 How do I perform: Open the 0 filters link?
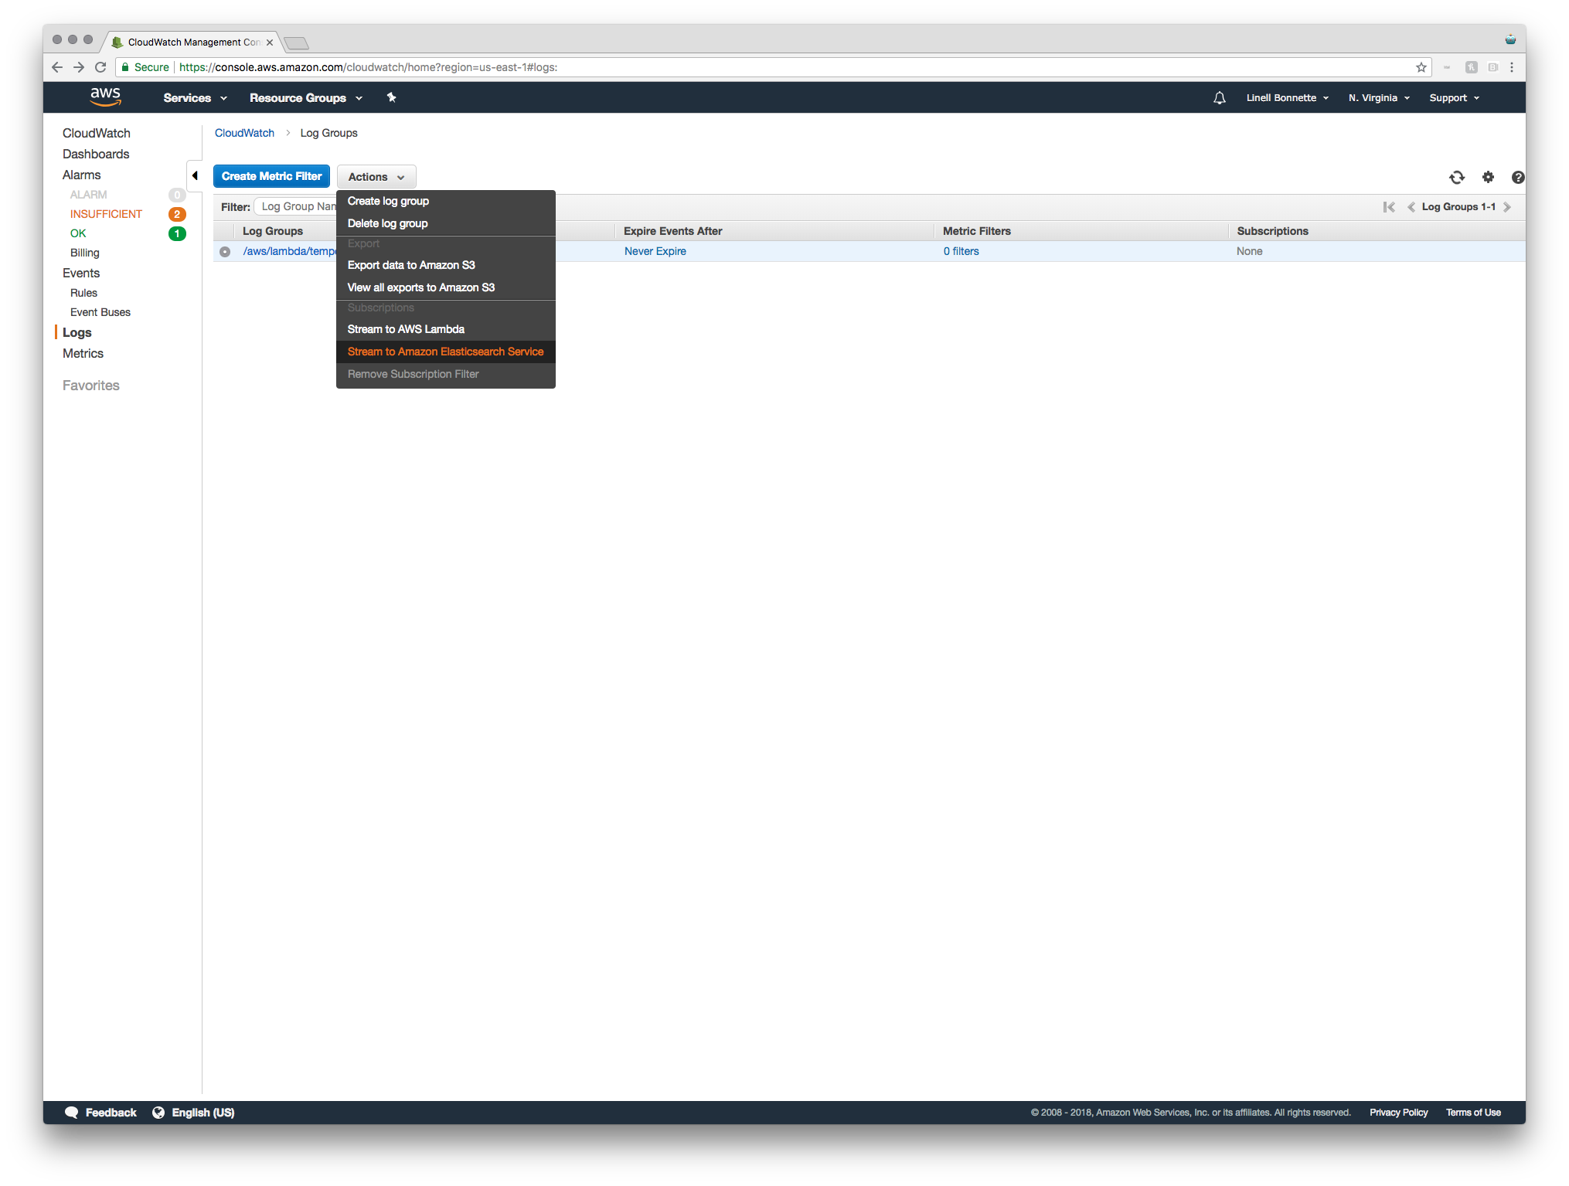tap(961, 251)
